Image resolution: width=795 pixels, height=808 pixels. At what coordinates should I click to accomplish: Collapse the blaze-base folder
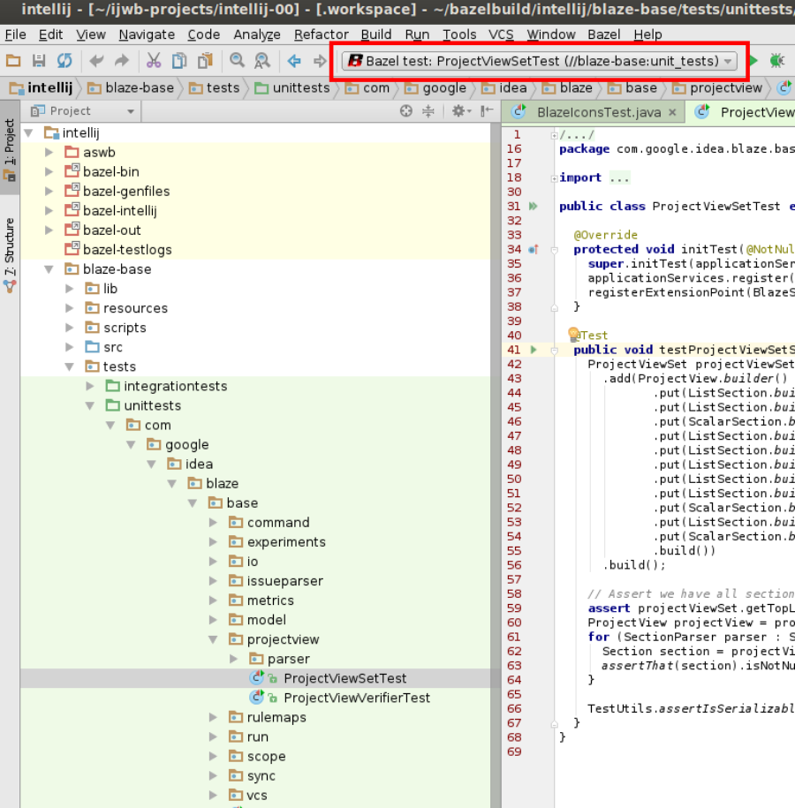click(x=49, y=269)
